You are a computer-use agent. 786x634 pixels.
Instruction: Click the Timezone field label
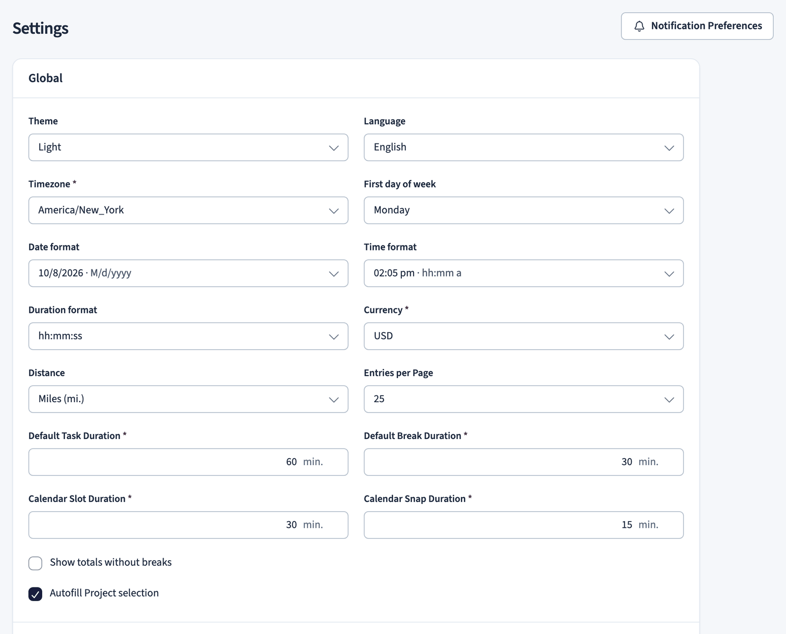[53, 184]
